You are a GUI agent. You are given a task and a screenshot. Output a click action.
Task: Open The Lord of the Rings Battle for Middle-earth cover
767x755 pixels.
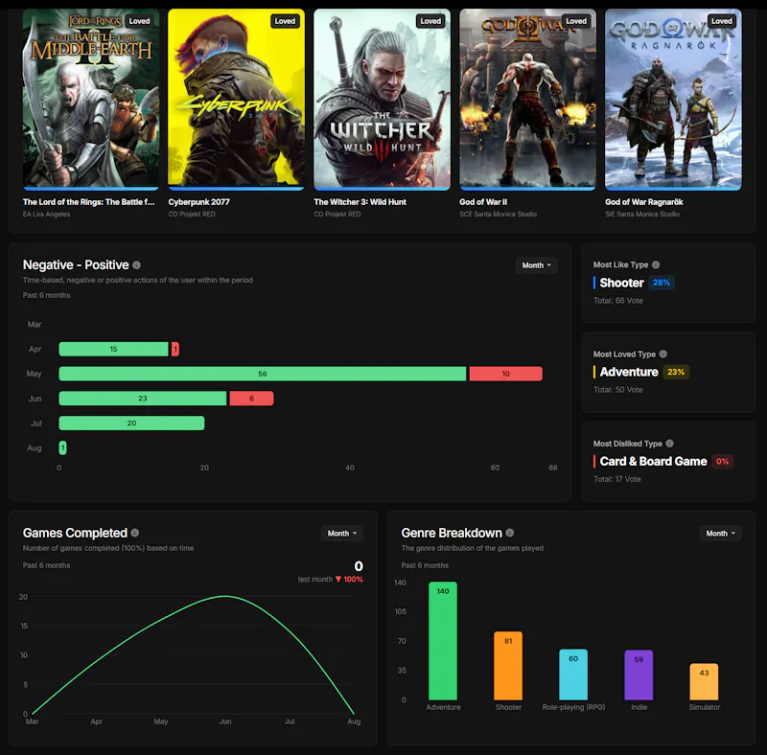click(91, 100)
